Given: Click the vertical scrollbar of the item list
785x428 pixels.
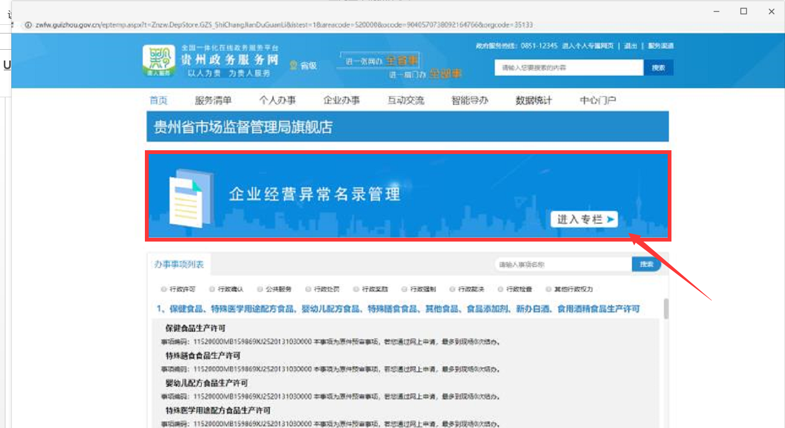Looking at the screenshot, I should (x=666, y=309).
